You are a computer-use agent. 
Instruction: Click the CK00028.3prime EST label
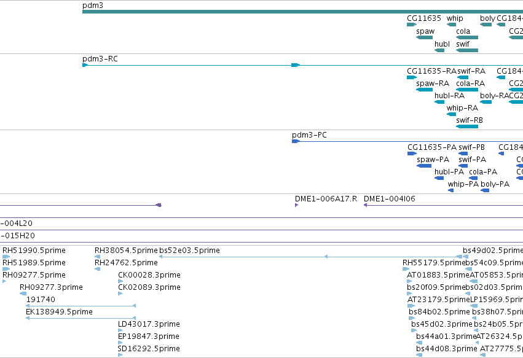point(149,275)
